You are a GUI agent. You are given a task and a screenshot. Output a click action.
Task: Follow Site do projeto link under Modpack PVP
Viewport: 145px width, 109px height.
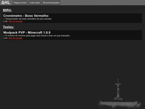16,38
